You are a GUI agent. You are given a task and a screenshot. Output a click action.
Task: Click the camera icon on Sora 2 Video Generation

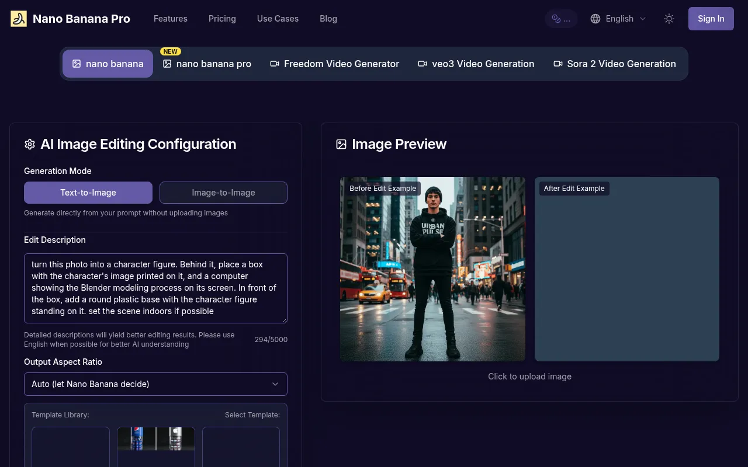tap(558, 64)
